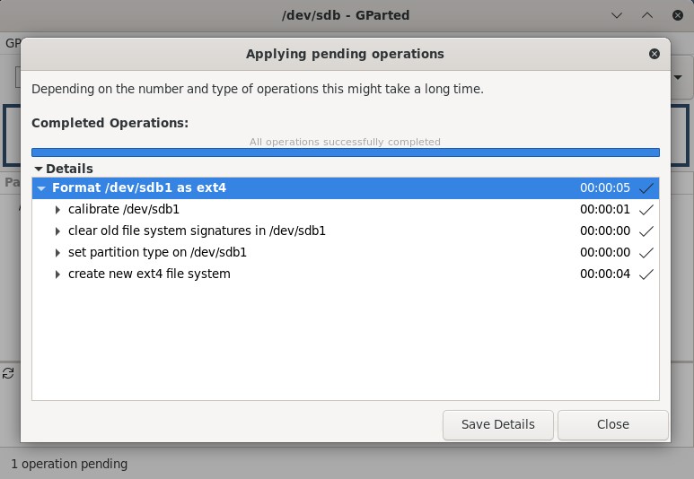Click checkmark for clear old signatures step
694x479 pixels.
[x=646, y=231]
